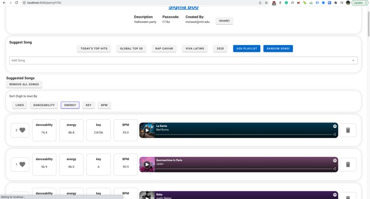
Task: Click Remove All Songs button
Action: (x=24, y=84)
